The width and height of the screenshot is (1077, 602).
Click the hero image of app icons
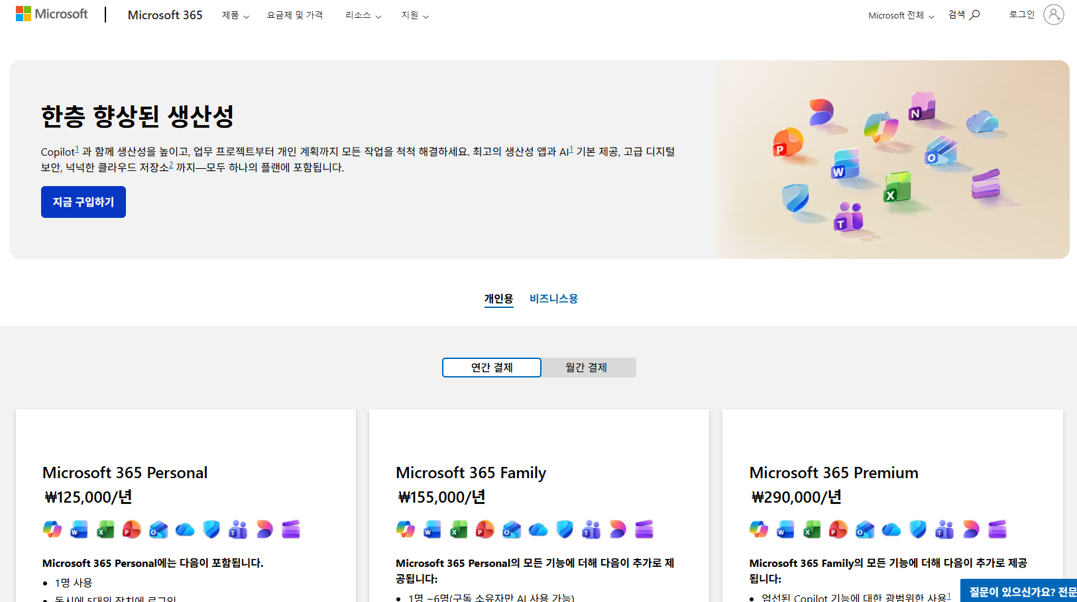point(892,160)
